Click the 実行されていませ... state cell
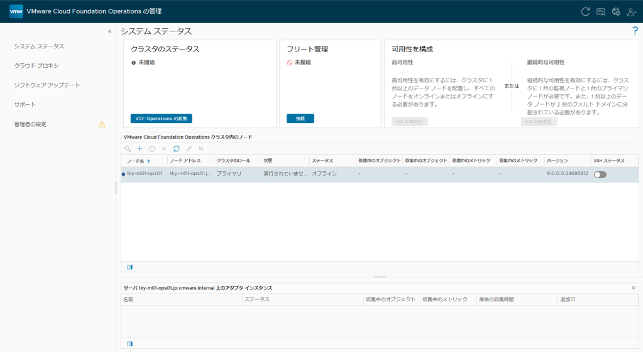The image size is (643, 352). coord(285,174)
